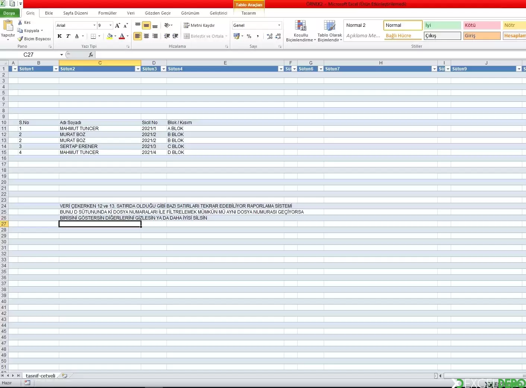Click the macro record icon in status bar

27,383
